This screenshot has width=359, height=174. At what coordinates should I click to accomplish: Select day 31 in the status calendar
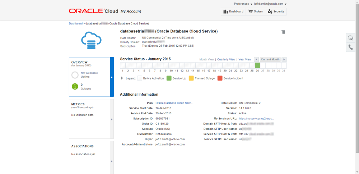pos(284,65)
